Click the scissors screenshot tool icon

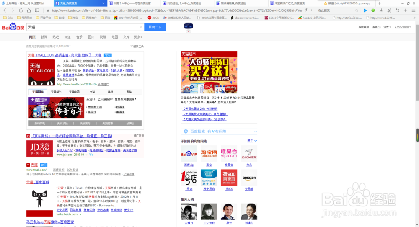click(x=389, y=10)
